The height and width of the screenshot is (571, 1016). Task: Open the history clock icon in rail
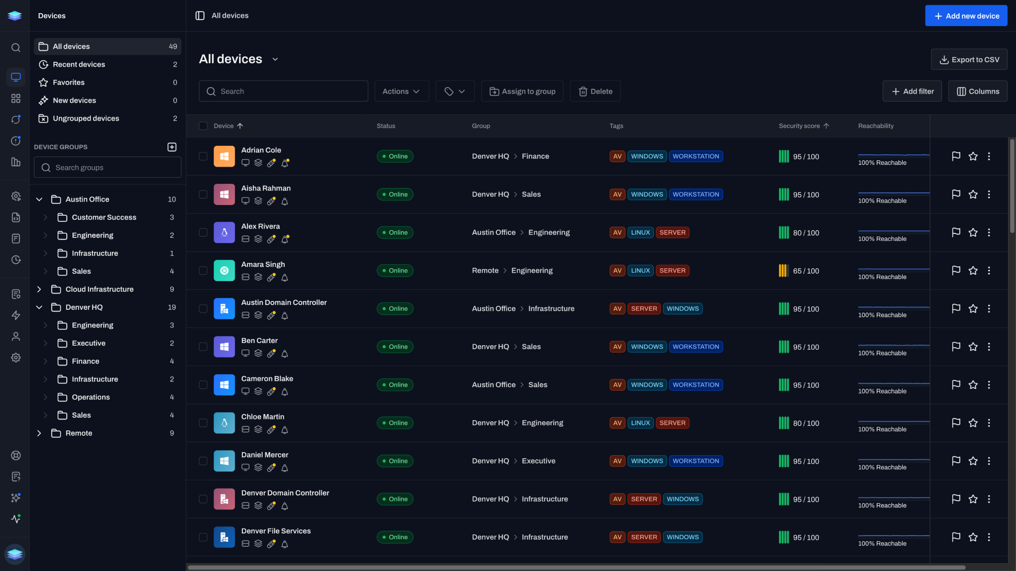pyautogui.click(x=16, y=260)
